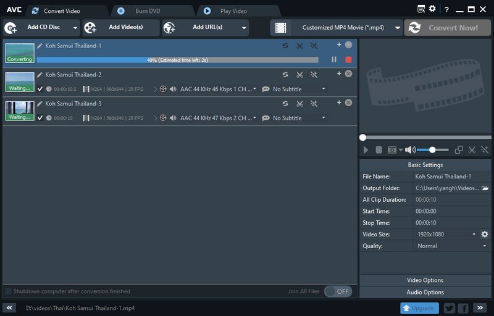Switch to the Burn DVD tab
The image size is (494, 316).
pyautogui.click(x=148, y=11)
